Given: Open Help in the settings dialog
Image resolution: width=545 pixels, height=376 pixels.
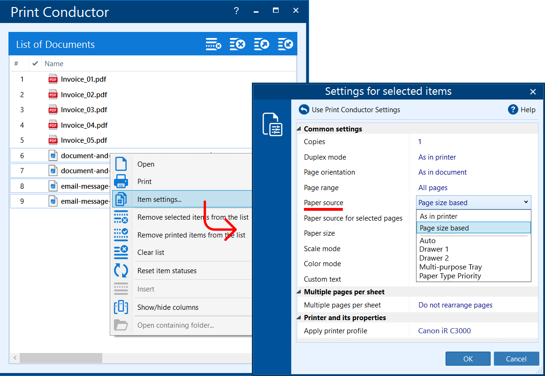Looking at the screenshot, I should [x=522, y=110].
